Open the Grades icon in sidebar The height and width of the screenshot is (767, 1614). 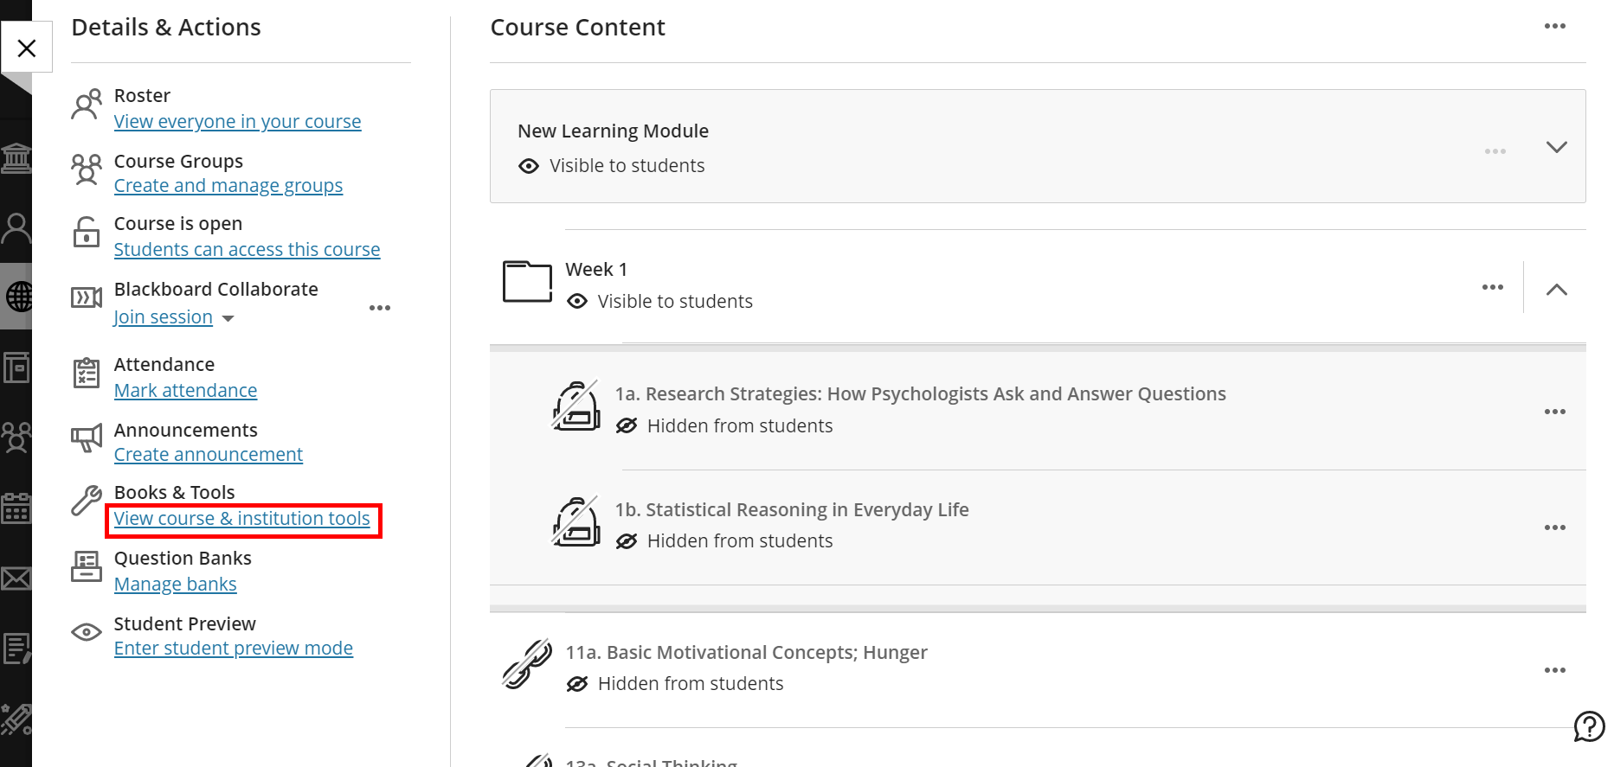click(16, 648)
